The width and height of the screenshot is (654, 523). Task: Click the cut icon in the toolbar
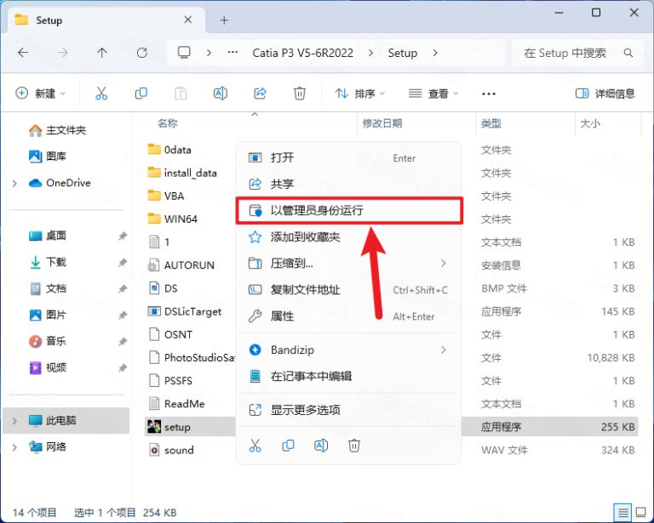click(x=101, y=94)
